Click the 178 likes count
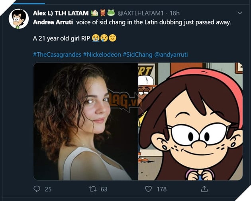The height and width of the screenshot is (201, 251). pos(161,189)
